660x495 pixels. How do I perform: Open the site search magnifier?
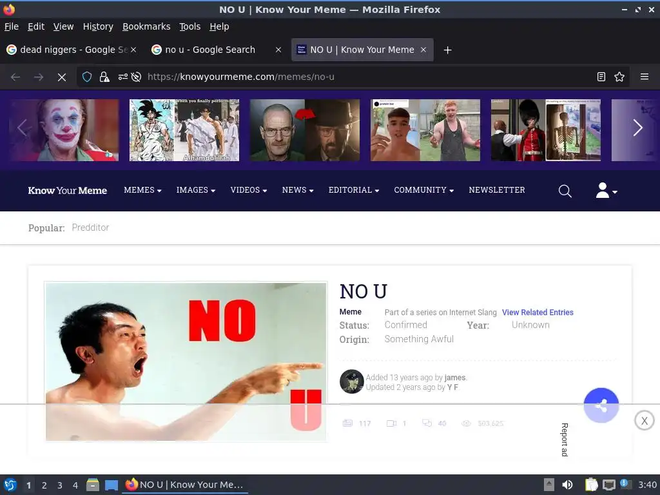[565, 191]
